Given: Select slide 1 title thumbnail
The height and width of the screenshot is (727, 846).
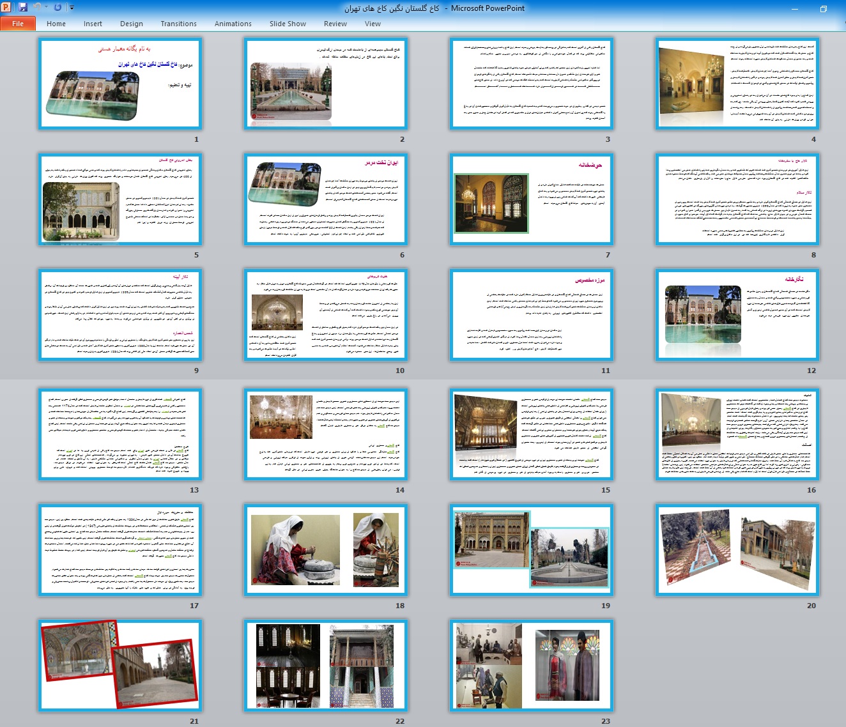Looking at the screenshot, I should [x=120, y=84].
